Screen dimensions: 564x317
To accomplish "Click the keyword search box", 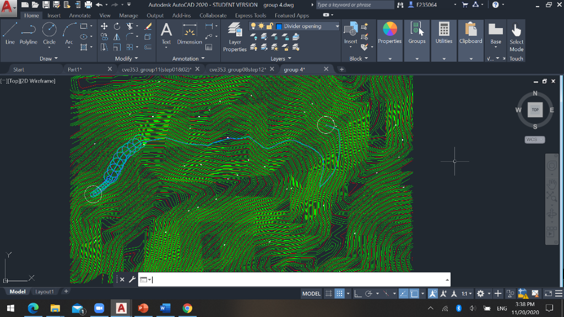I will [355, 4].
